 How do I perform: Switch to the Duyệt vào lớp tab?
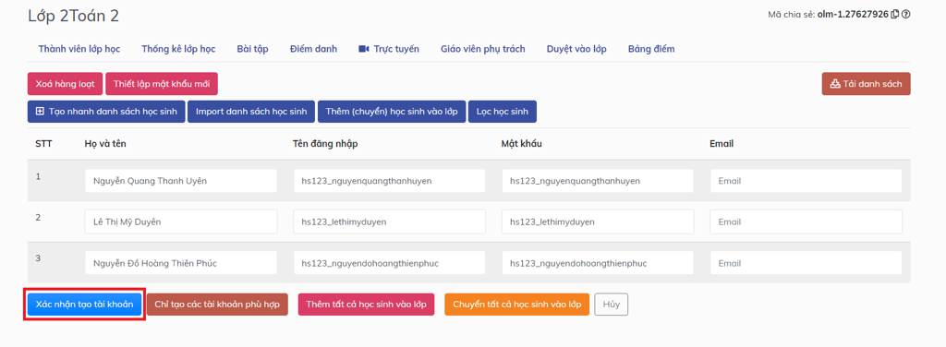click(576, 49)
